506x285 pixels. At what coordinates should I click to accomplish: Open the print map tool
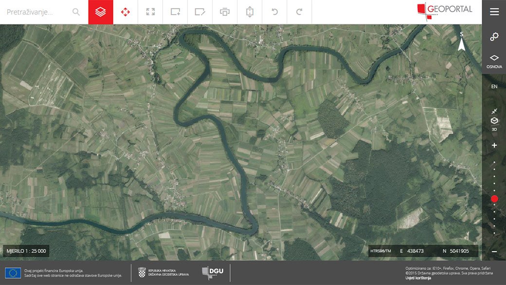225,12
